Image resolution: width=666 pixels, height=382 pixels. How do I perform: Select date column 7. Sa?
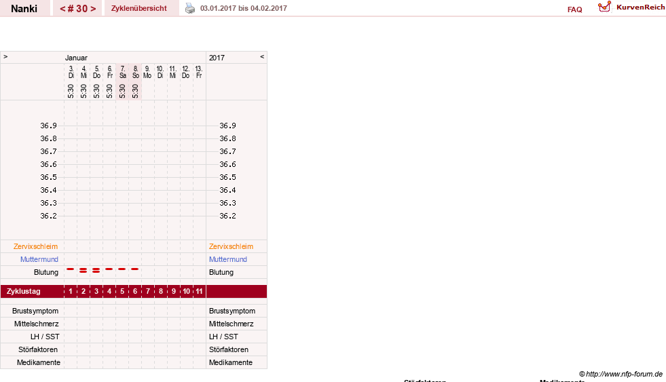(122, 72)
